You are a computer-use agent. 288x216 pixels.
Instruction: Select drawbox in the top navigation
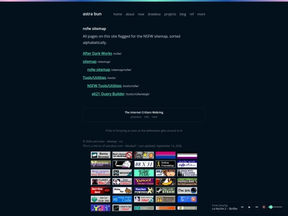click(154, 14)
